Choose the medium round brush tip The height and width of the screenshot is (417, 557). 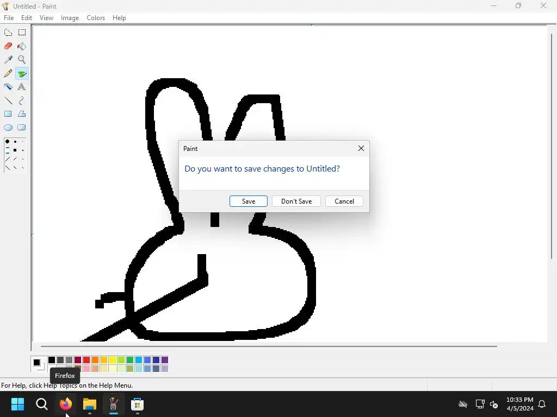click(x=15, y=142)
